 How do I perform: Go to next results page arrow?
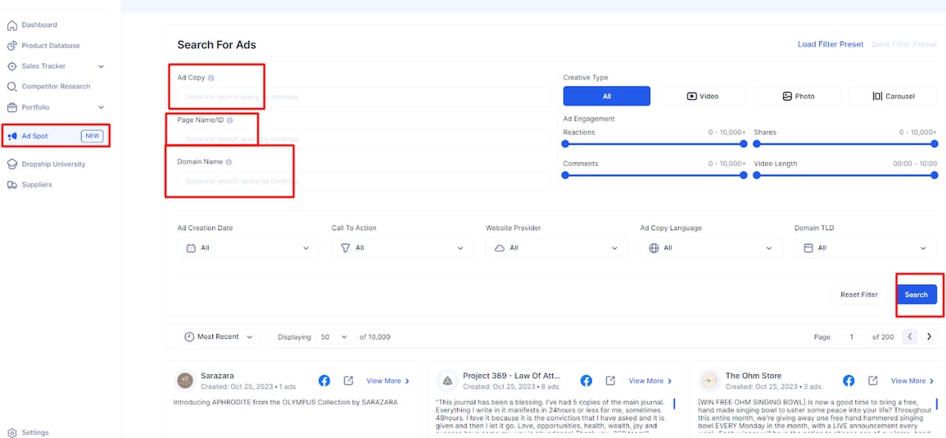929,336
